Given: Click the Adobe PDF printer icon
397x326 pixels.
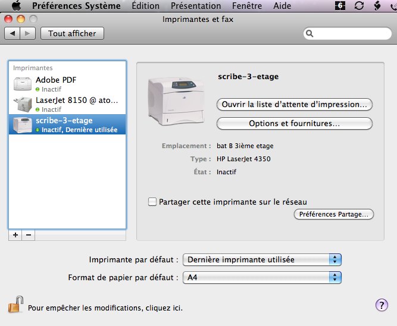Looking at the screenshot, I should (23, 84).
